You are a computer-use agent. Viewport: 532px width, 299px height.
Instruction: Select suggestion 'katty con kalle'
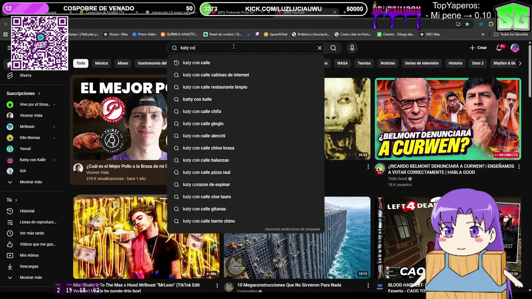pyautogui.click(x=246, y=99)
